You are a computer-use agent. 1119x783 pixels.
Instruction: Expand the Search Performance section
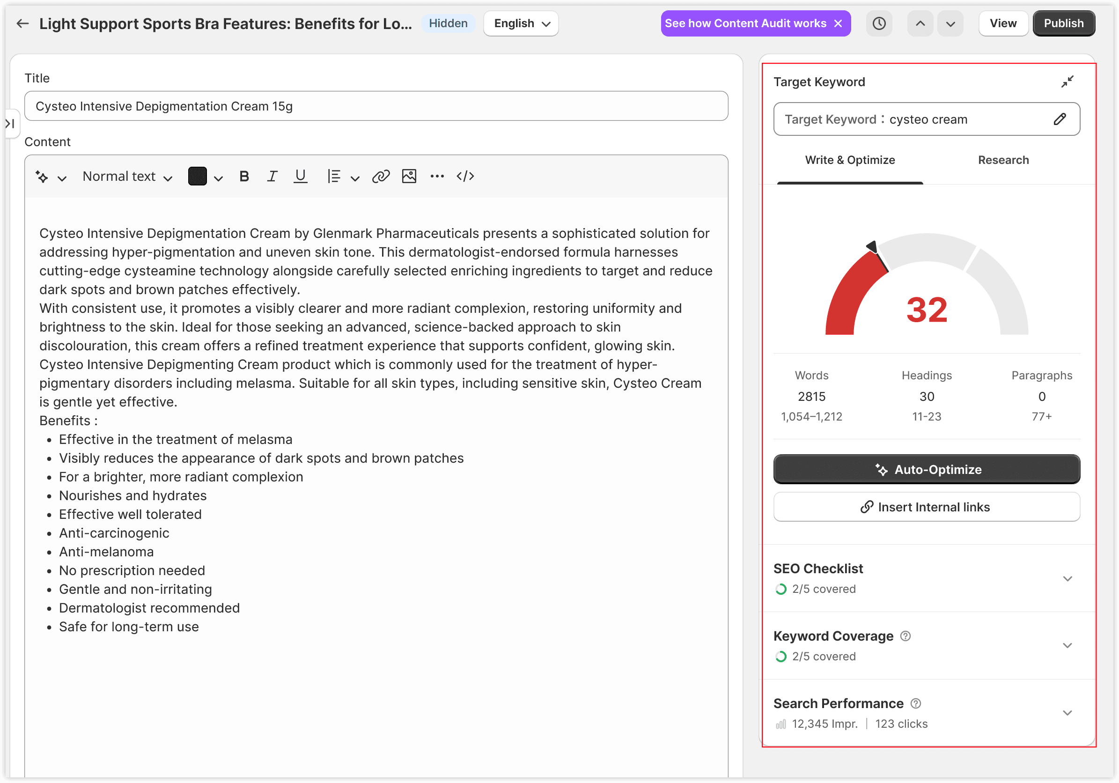(1067, 713)
